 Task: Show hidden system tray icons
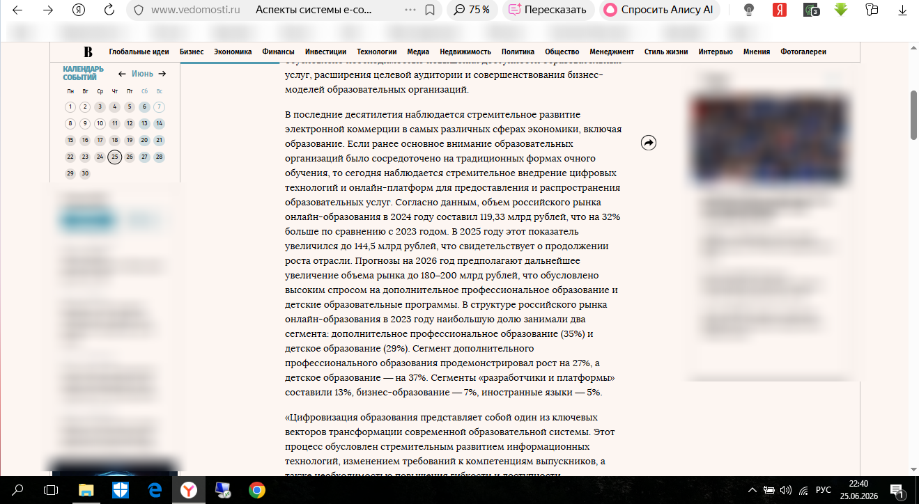pyautogui.click(x=752, y=490)
